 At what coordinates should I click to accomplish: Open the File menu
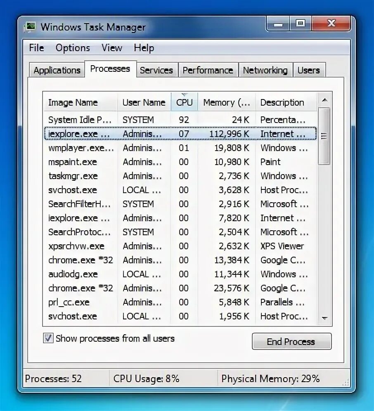click(36, 48)
